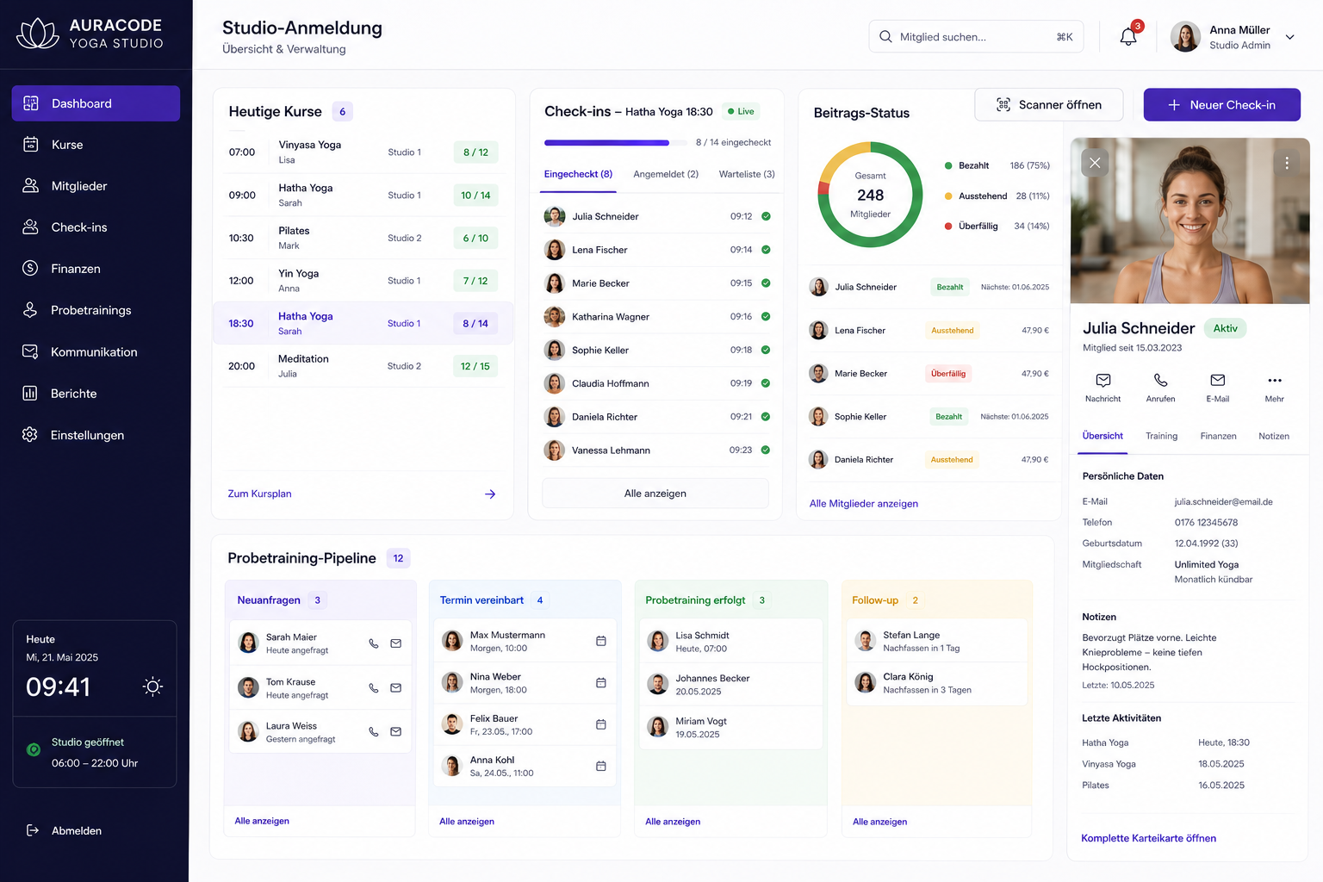Image resolution: width=1323 pixels, height=882 pixels.
Task: Open Kommunikation in sidebar
Action: click(96, 351)
